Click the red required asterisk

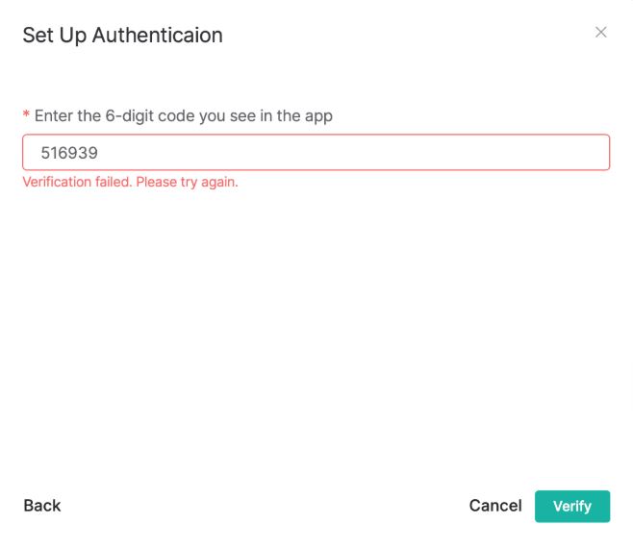coord(26,116)
